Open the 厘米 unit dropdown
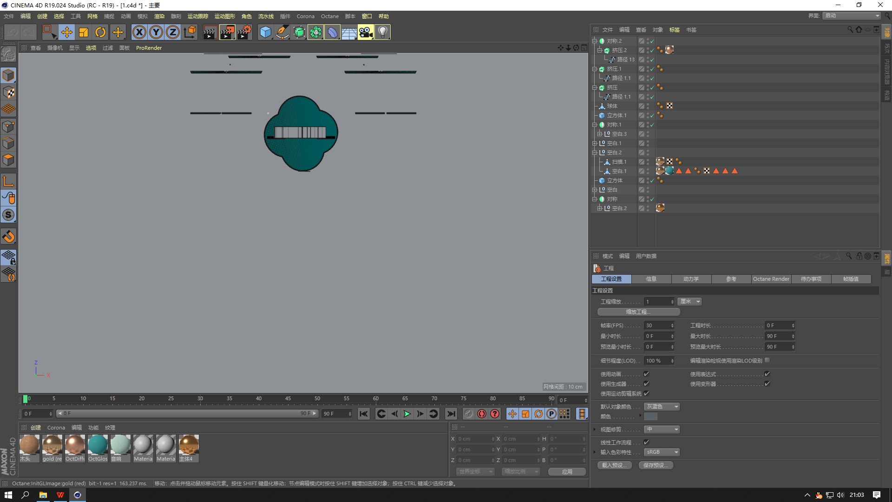 click(x=689, y=302)
